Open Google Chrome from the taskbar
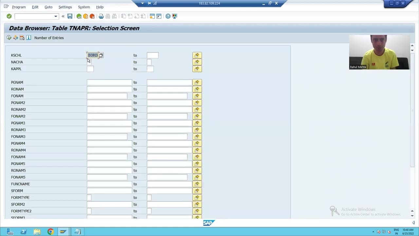Image resolution: width=419 pixels, height=236 pixels. 50,232
